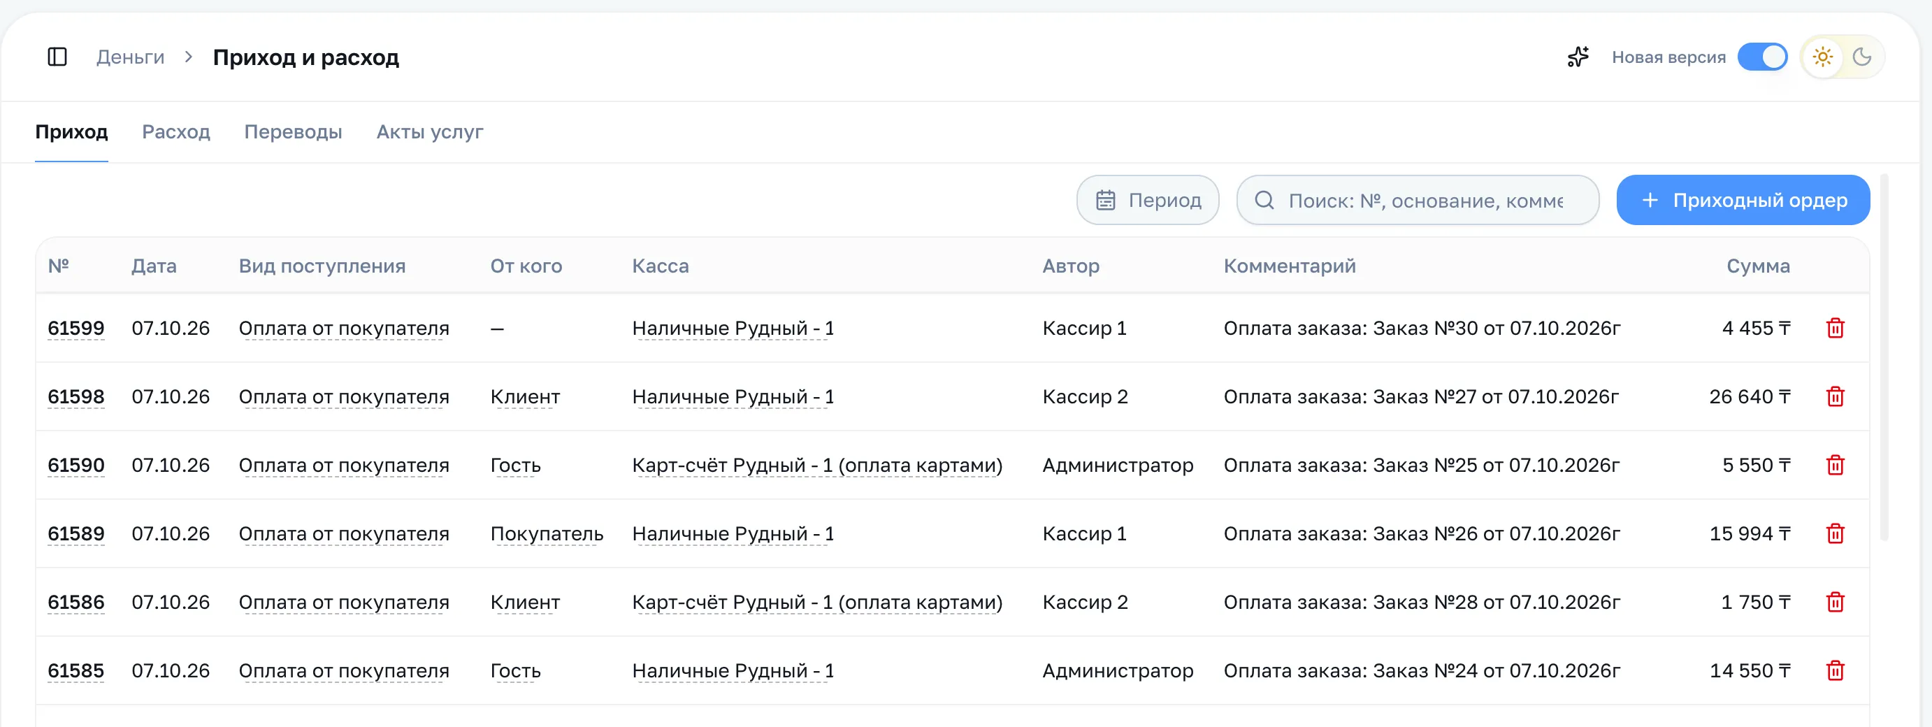Open Карт-счёт Рудный in row 61590
Viewport: 1932px width, 727px height.
click(818, 465)
